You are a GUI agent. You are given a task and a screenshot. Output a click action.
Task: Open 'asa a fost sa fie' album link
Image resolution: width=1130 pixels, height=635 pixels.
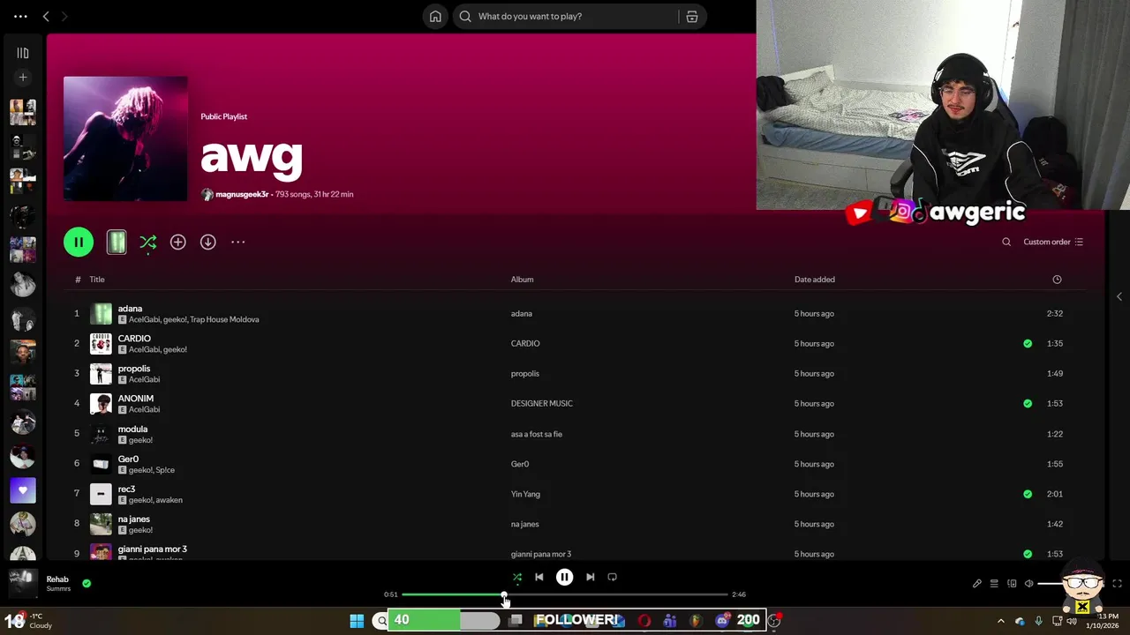[x=537, y=434]
